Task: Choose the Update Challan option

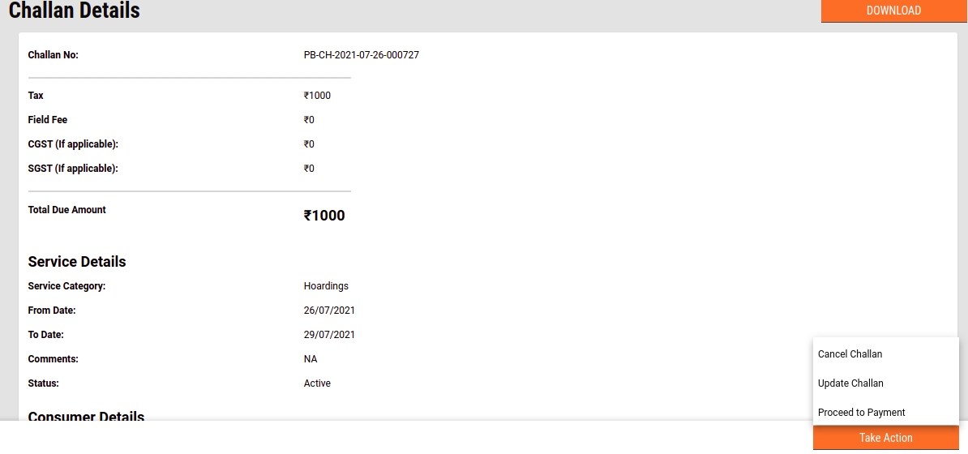Action: [850, 383]
